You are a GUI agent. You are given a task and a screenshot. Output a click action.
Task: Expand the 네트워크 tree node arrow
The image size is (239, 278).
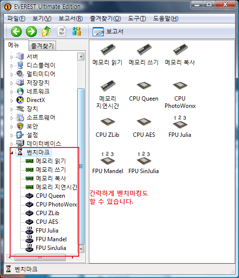pos(12,92)
